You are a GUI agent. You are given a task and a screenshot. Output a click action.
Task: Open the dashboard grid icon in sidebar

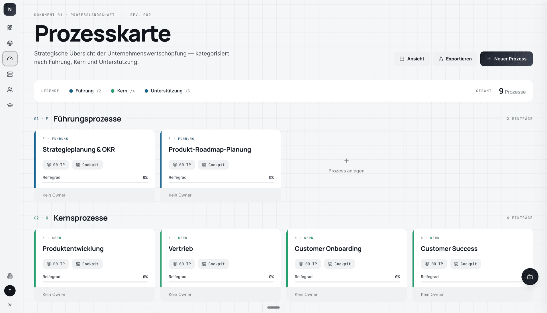point(10,28)
